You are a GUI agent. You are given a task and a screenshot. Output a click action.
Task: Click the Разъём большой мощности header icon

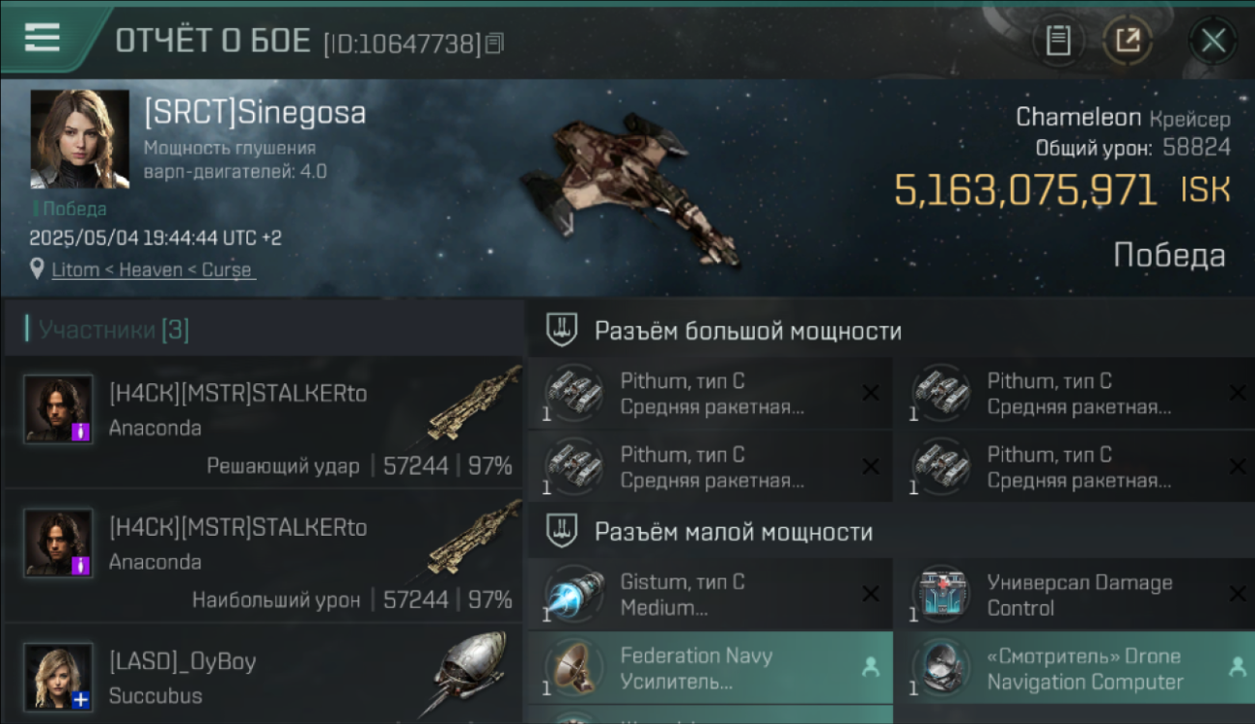(562, 331)
